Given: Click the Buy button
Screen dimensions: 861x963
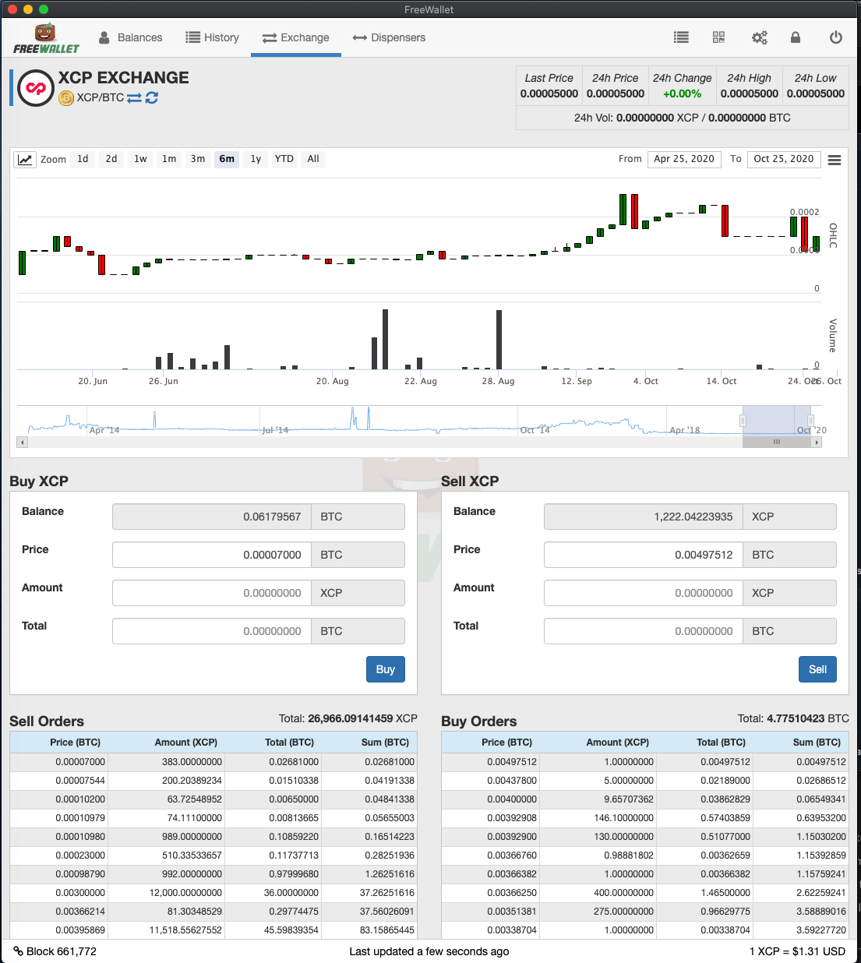Looking at the screenshot, I should (x=386, y=669).
